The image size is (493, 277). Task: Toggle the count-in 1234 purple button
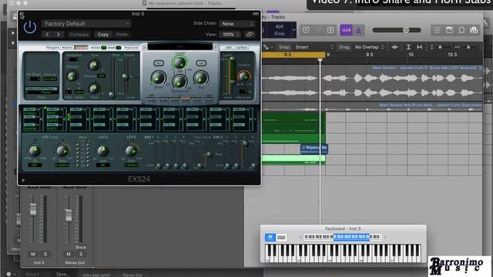[346, 30]
